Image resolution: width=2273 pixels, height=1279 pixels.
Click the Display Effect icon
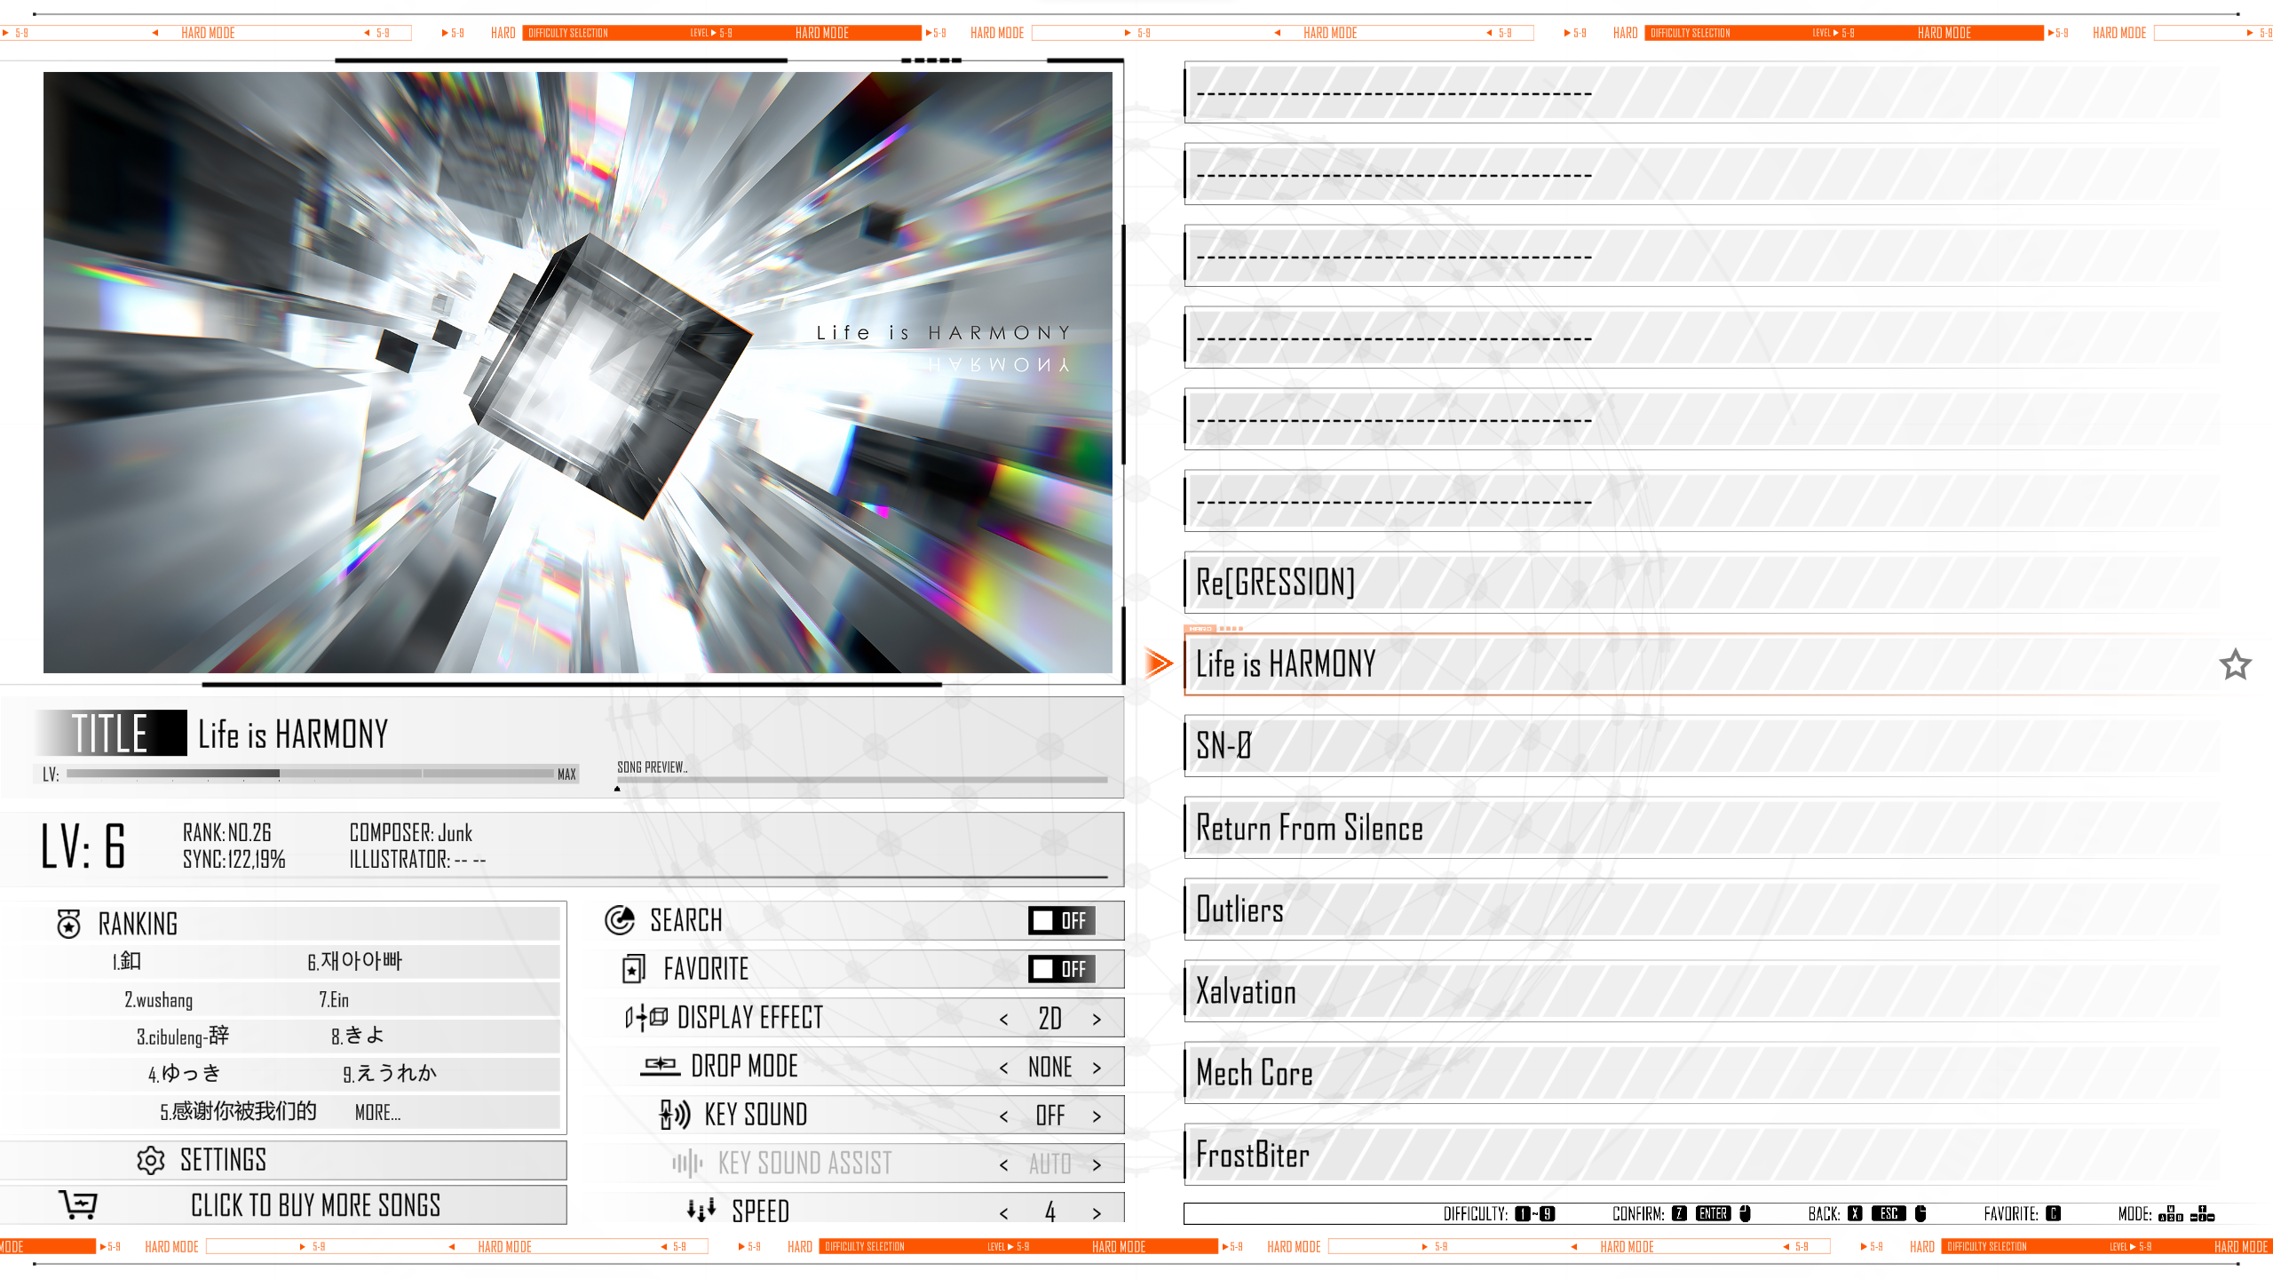[646, 1018]
